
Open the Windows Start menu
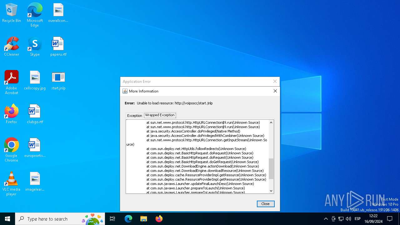point(7,219)
